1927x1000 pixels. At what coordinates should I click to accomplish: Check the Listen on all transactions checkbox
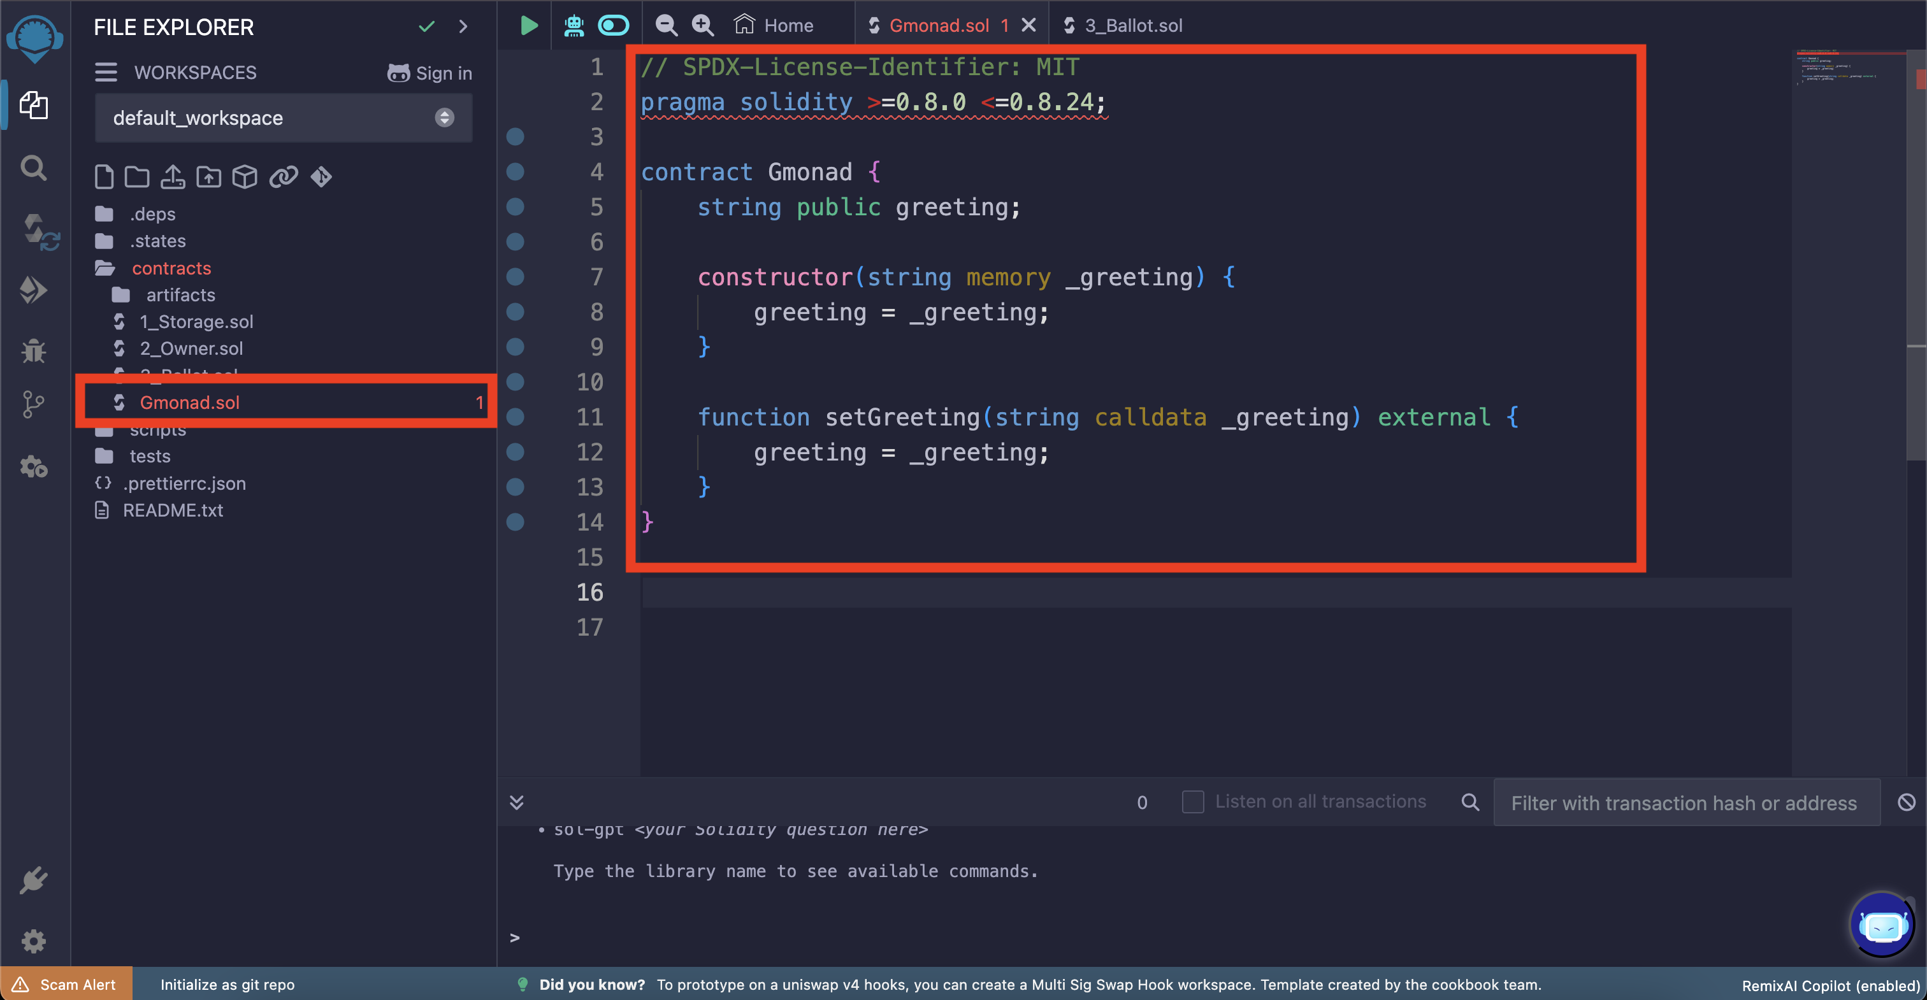[x=1192, y=802]
